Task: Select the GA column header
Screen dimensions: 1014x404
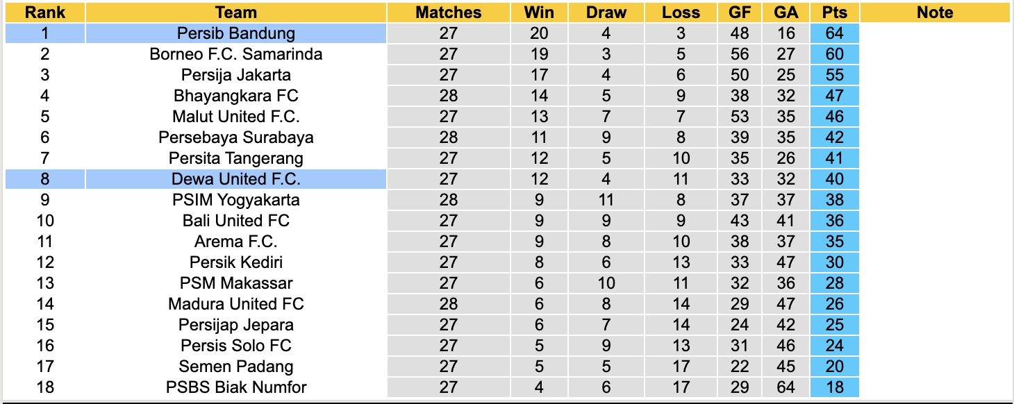Action: click(x=786, y=12)
